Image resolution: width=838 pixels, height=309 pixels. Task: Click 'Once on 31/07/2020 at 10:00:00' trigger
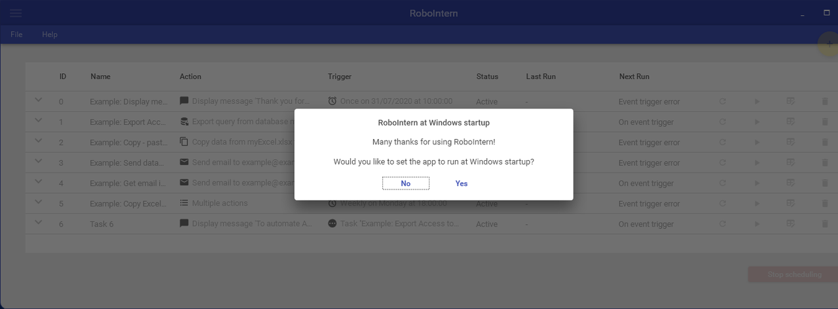(396, 101)
